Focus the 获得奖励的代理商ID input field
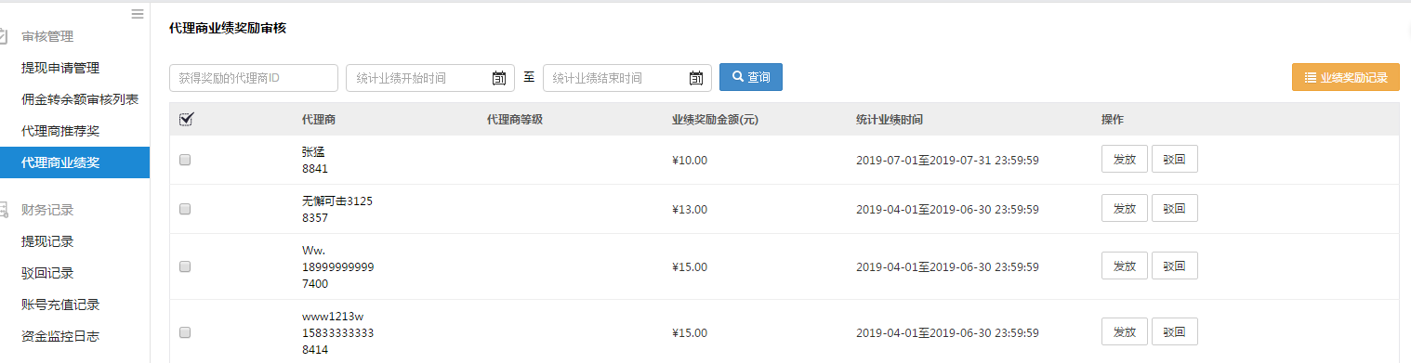1411x363 pixels. click(254, 78)
